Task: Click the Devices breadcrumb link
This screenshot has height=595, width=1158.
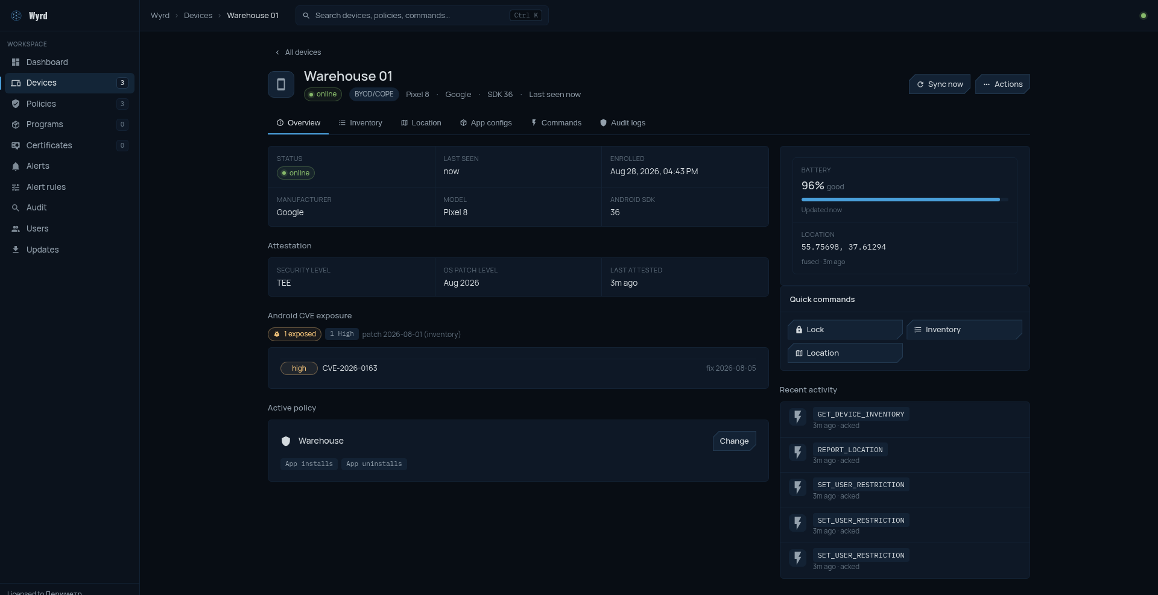Action: click(198, 16)
